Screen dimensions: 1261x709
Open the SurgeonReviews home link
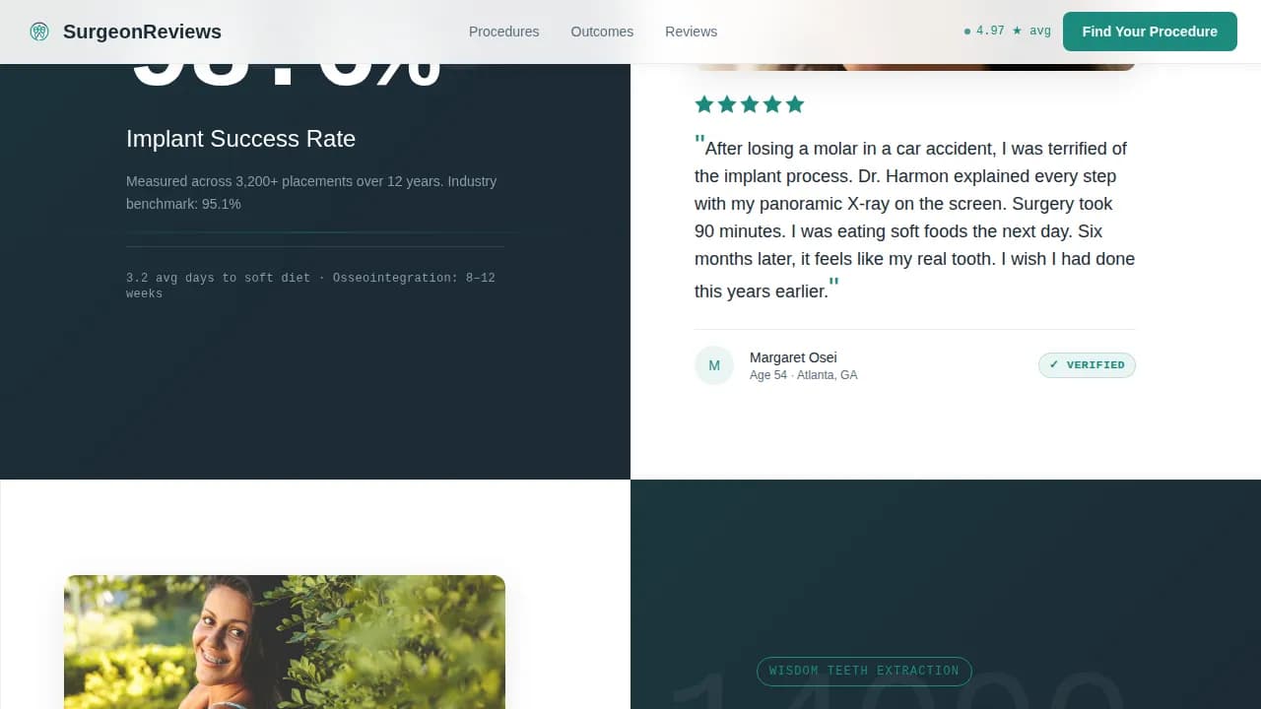[x=125, y=32]
